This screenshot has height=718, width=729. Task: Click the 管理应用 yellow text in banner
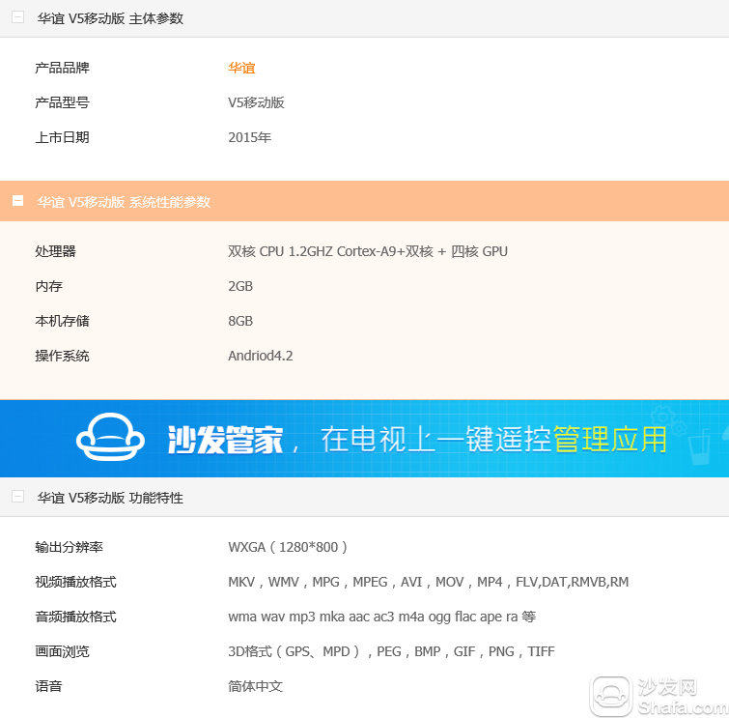tap(610, 439)
